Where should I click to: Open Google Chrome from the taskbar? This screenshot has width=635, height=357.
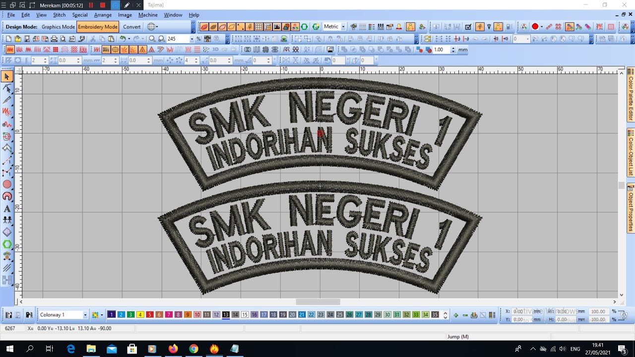click(193, 349)
